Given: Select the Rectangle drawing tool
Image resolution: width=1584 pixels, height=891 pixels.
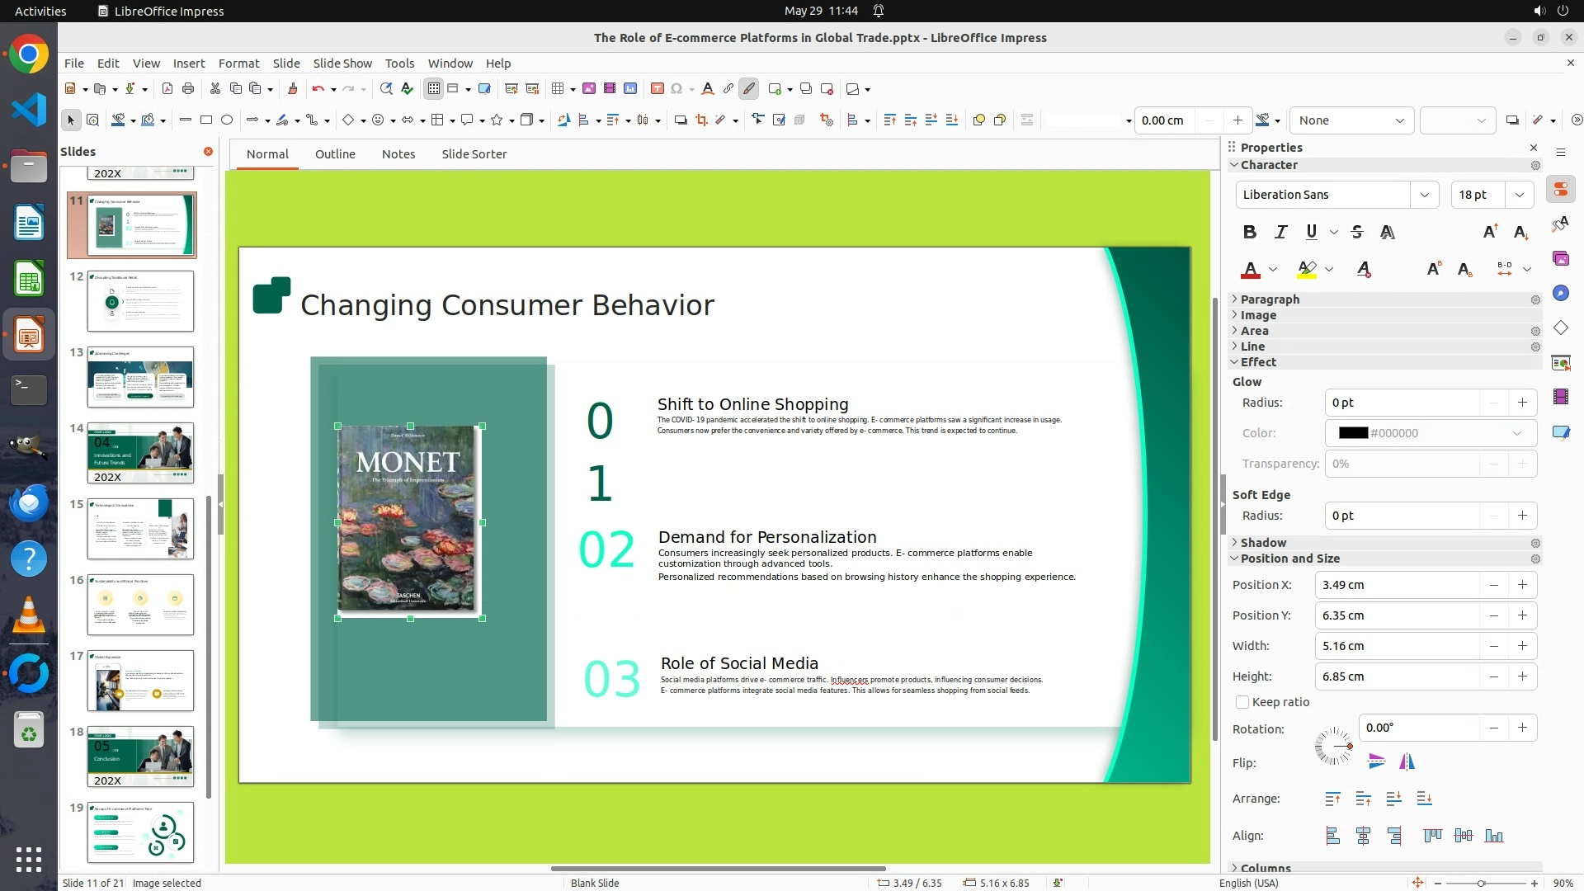Looking at the screenshot, I should (x=206, y=120).
